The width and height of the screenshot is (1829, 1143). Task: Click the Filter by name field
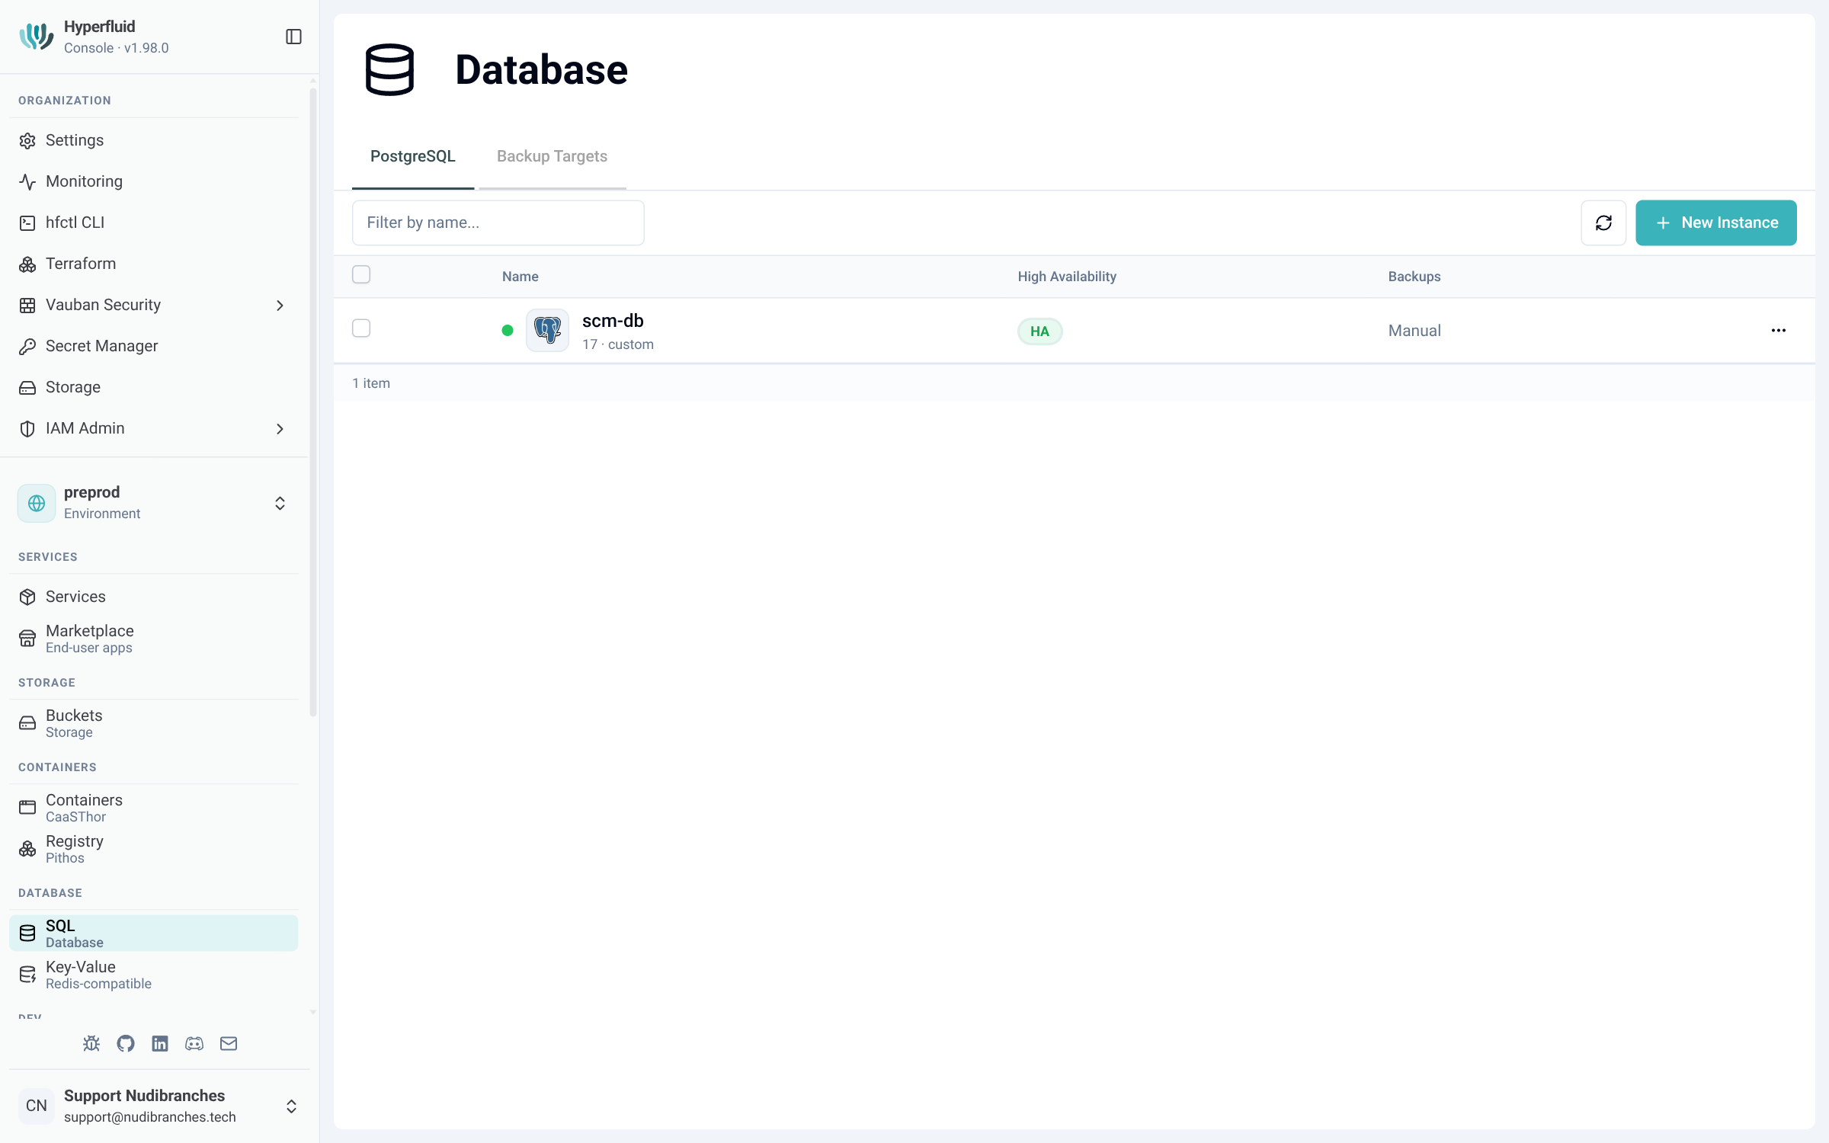click(498, 223)
